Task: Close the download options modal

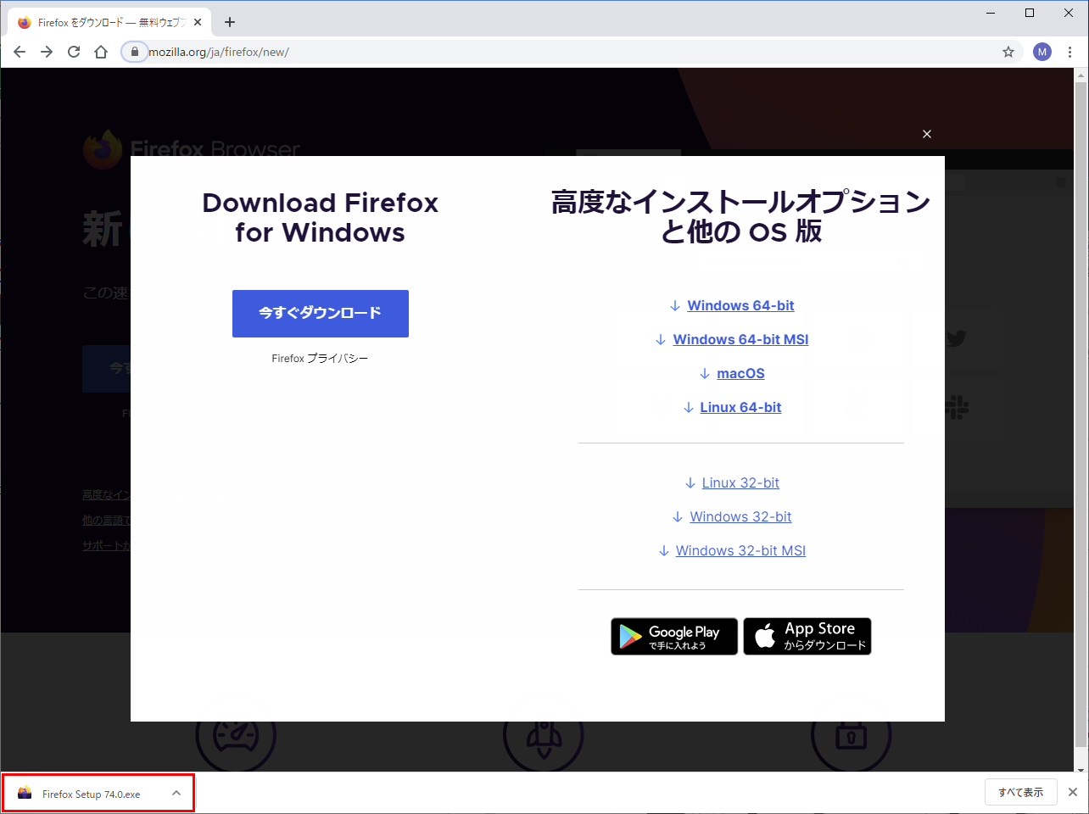Action: pyautogui.click(x=927, y=134)
